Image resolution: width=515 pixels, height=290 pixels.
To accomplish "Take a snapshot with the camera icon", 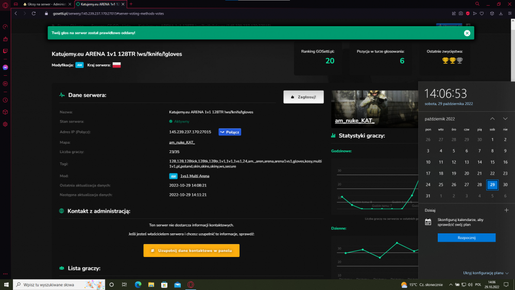I will 461,13.
